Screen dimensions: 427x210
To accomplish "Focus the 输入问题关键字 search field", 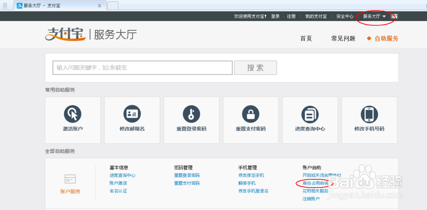I will 143,68.
